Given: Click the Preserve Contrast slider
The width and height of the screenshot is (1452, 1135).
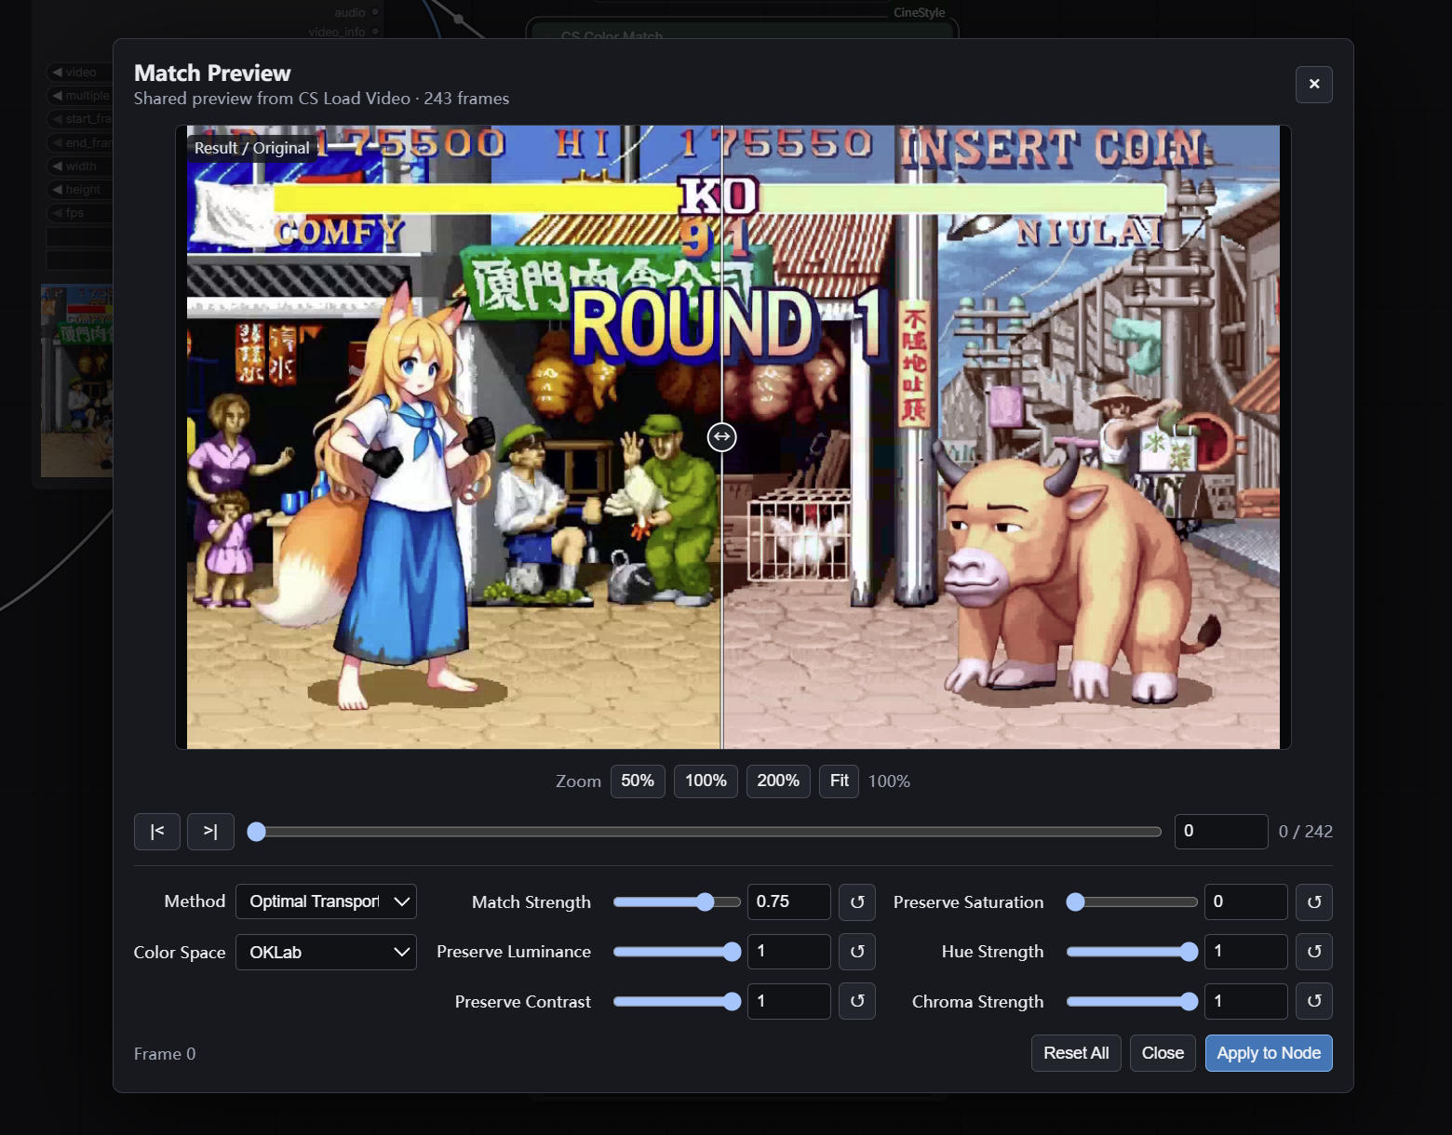Looking at the screenshot, I should tap(677, 1001).
